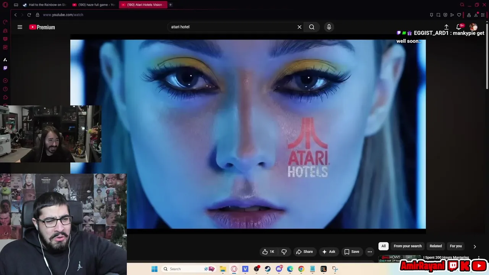The image size is (489, 275).
Task: Open Snipping Tool from the taskbar
Action: coord(335,269)
